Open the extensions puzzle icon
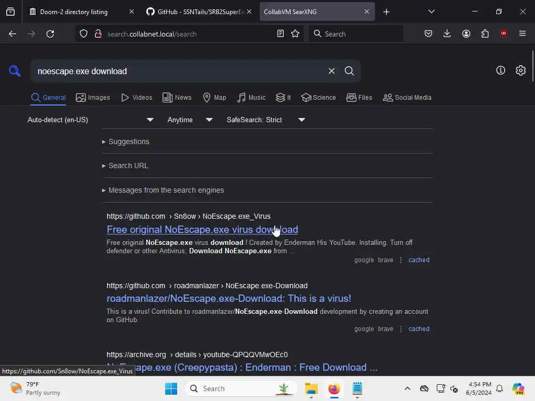The width and height of the screenshot is (535, 401). 485,34
